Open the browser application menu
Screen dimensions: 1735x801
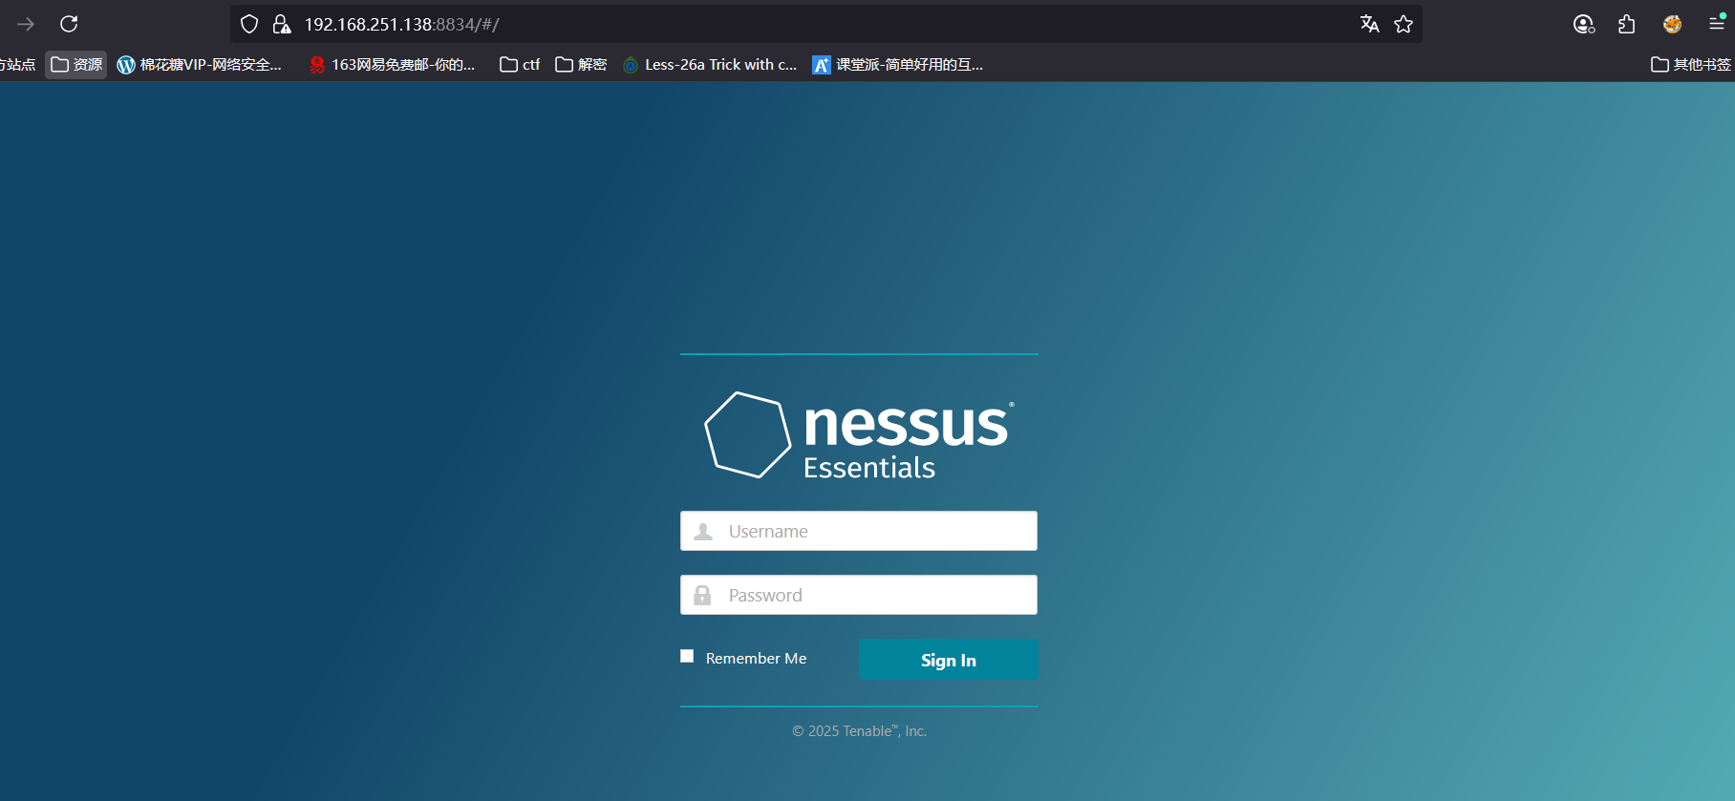[1717, 24]
